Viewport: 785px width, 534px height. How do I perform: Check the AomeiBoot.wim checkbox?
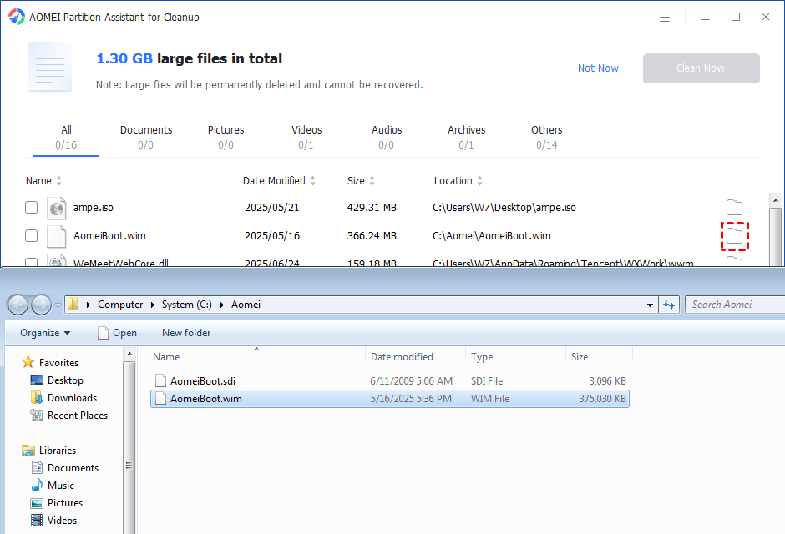coord(31,235)
